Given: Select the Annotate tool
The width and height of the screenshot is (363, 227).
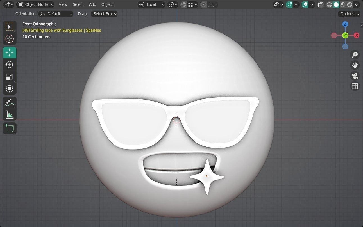Looking at the screenshot, I should (10, 103).
